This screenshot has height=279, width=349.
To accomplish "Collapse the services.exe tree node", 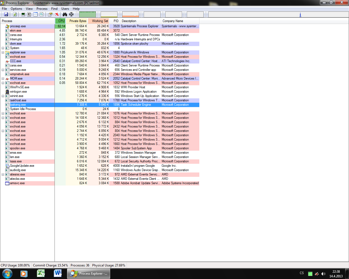I will coord(3,70).
